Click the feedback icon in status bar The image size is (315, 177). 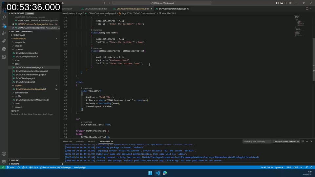click(x=306, y=167)
